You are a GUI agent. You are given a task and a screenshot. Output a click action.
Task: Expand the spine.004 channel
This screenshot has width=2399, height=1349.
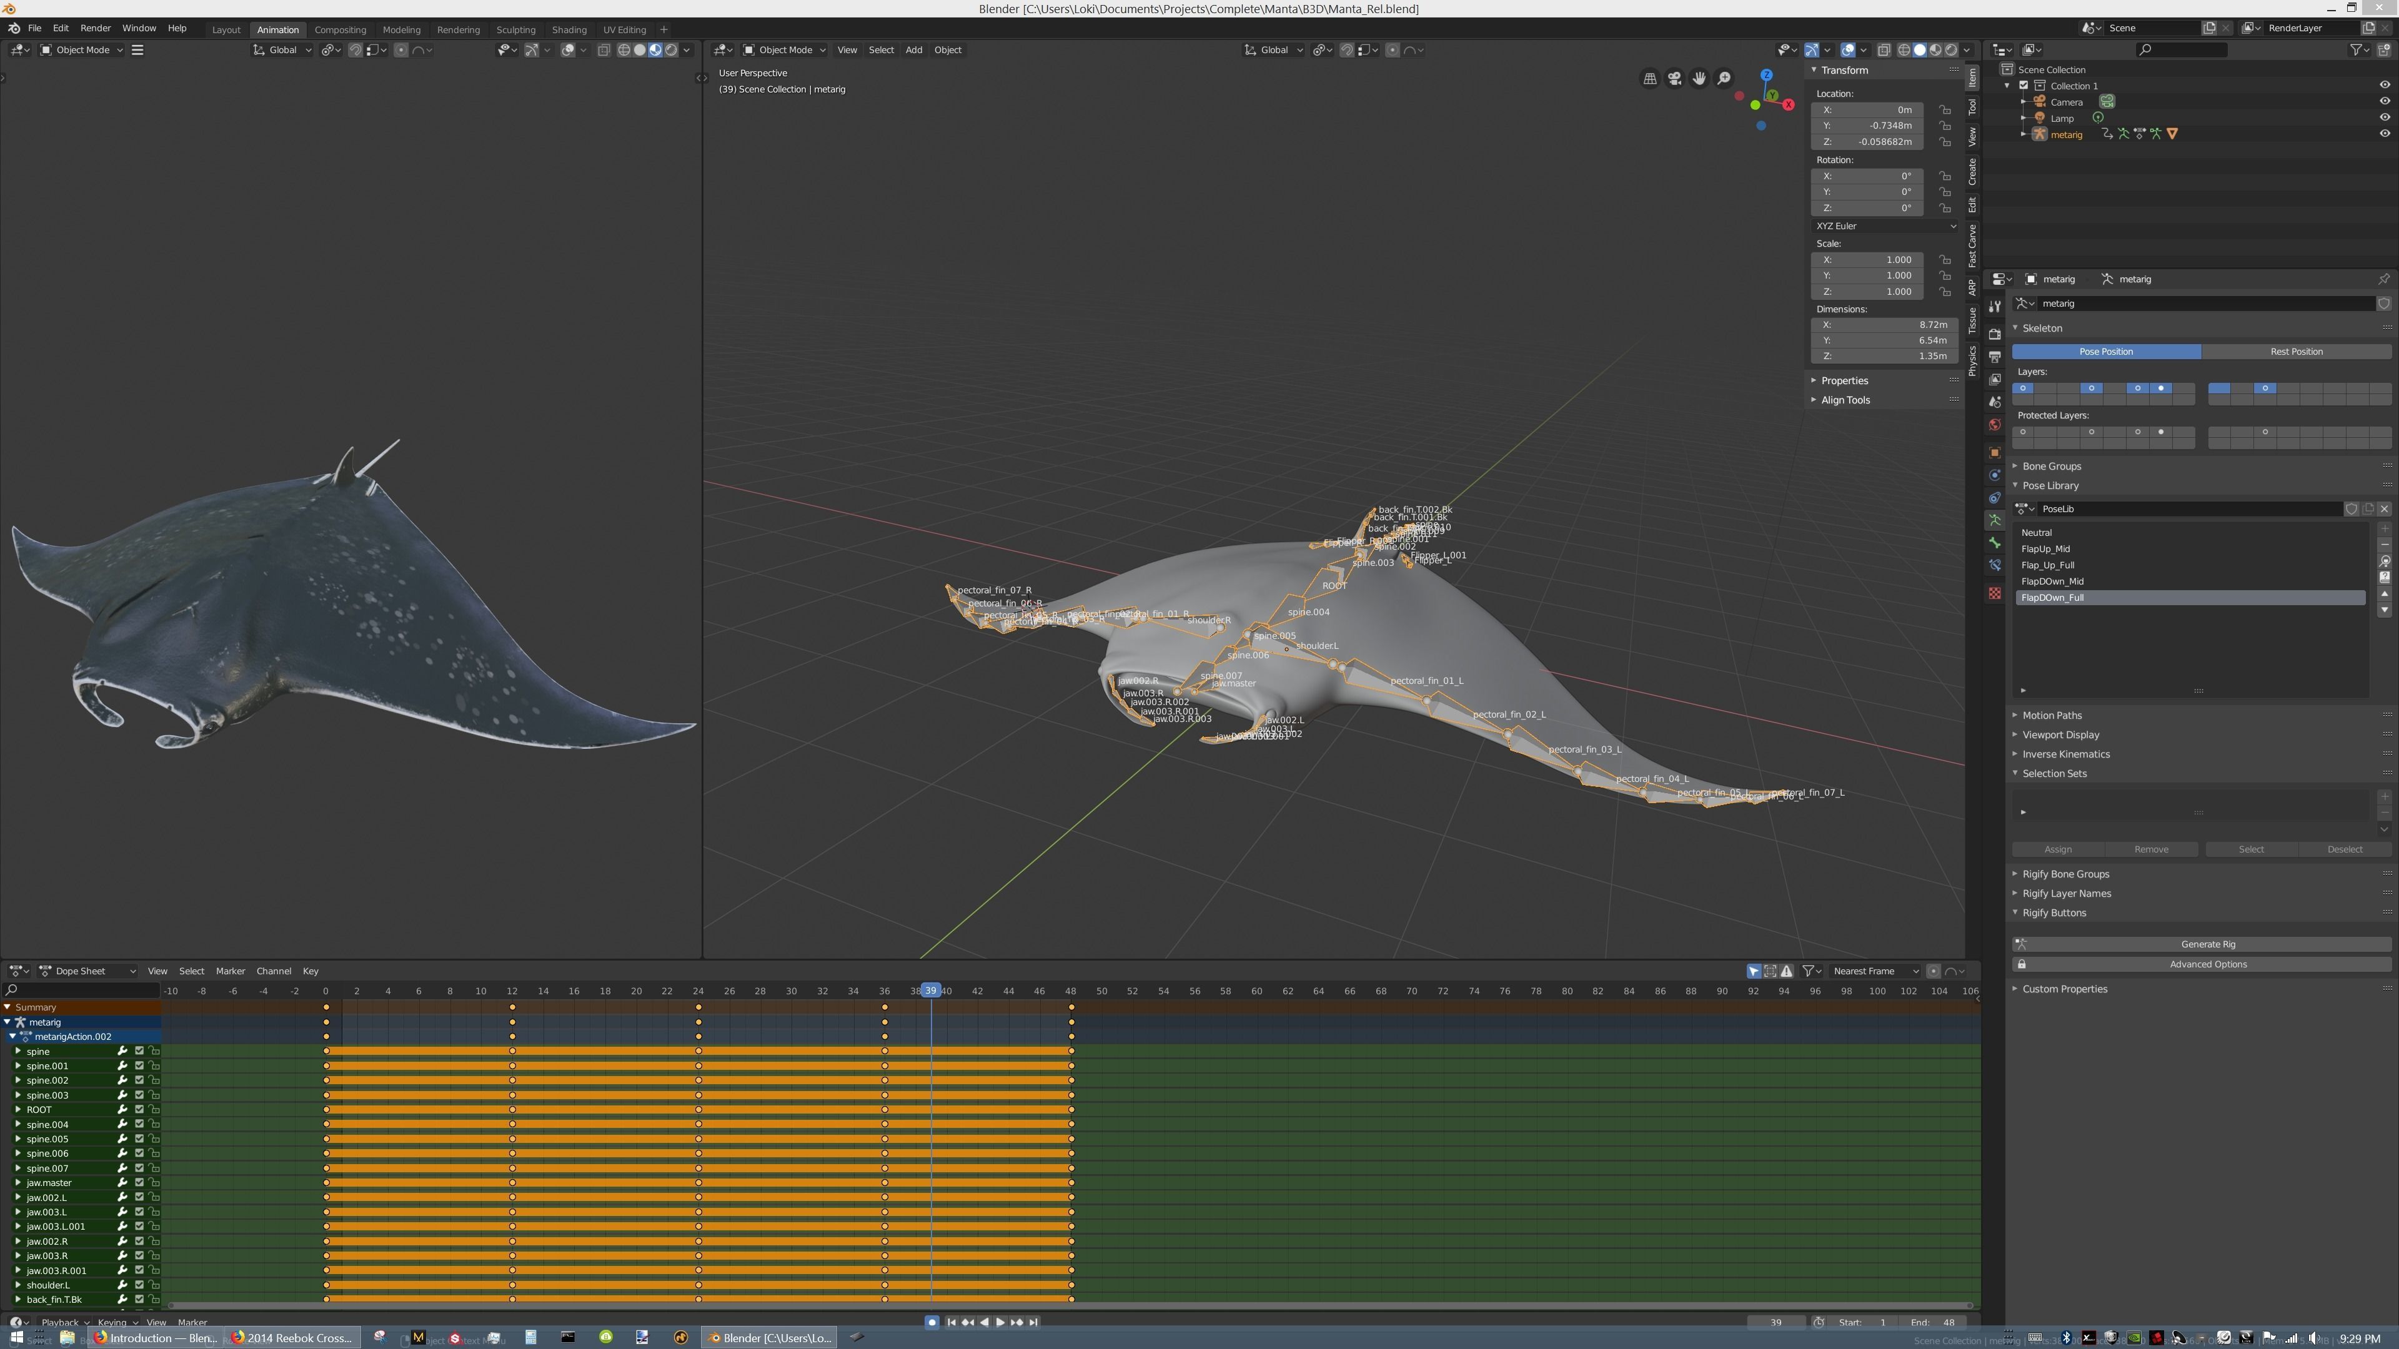(17, 1125)
